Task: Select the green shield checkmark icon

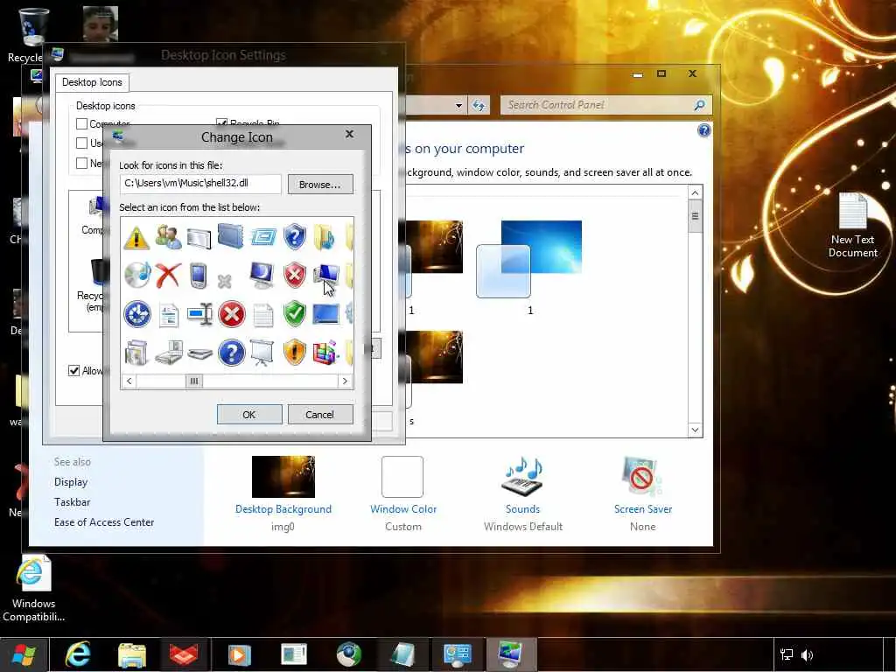Action: pyautogui.click(x=295, y=314)
